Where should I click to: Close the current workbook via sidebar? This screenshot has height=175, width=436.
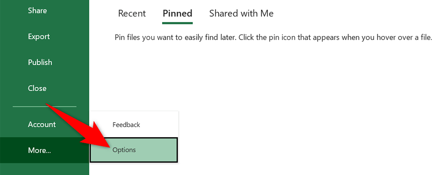click(x=37, y=88)
